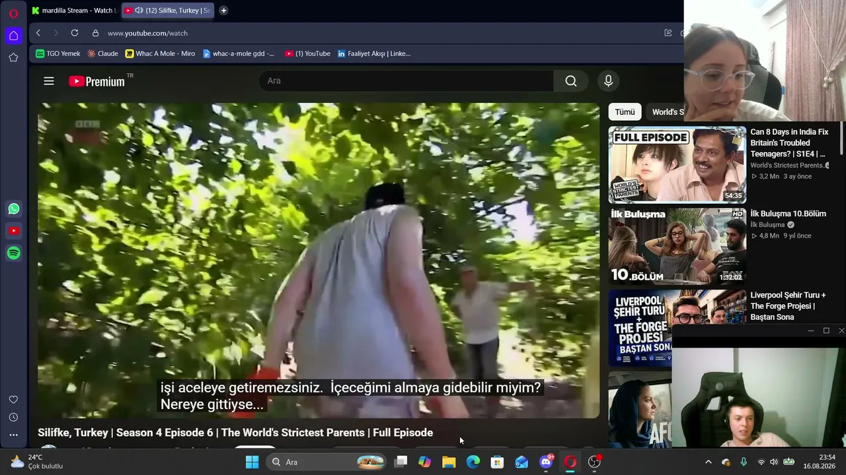
Task: Open the TGO Yemek bookmark
Action: (x=58, y=53)
